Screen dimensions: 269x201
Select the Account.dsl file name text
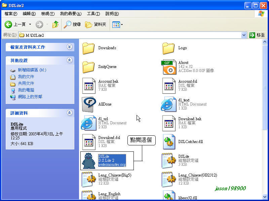[x=188, y=81]
